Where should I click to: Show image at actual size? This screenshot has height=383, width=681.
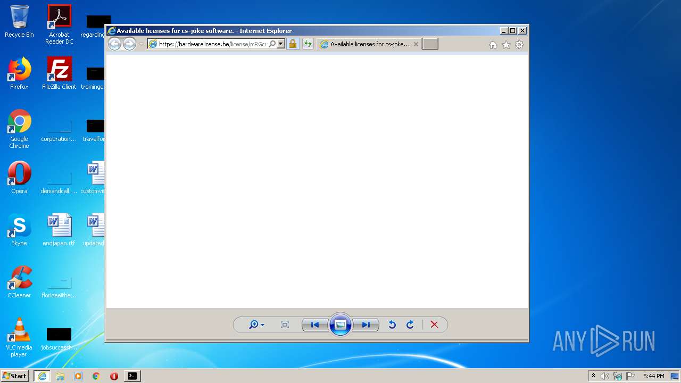point(285,324)
